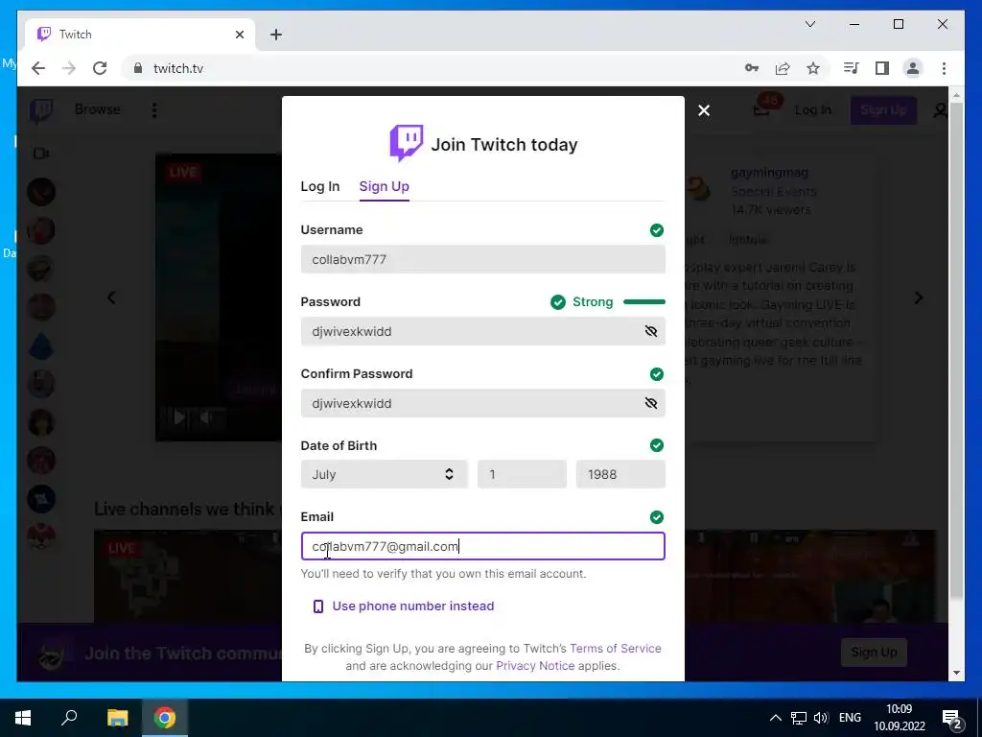Play the featured stream video
The height and width of the screenshot is (737, 982).
click(178, 416)
